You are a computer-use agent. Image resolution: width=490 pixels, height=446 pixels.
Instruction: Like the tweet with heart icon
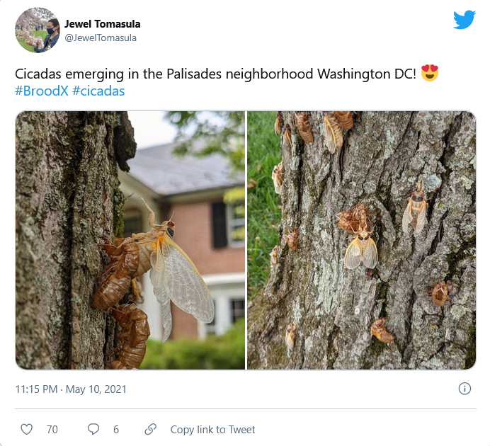point(27,429)
